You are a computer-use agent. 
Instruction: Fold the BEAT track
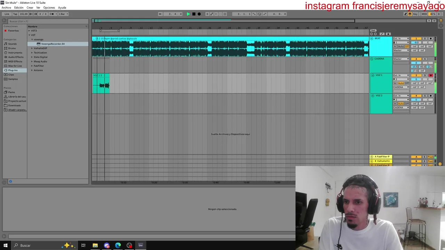(x=372, y=39)
